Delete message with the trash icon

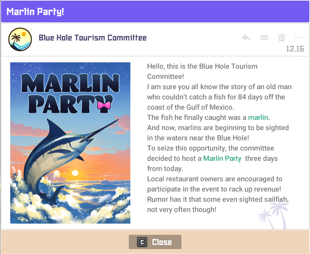282,38
